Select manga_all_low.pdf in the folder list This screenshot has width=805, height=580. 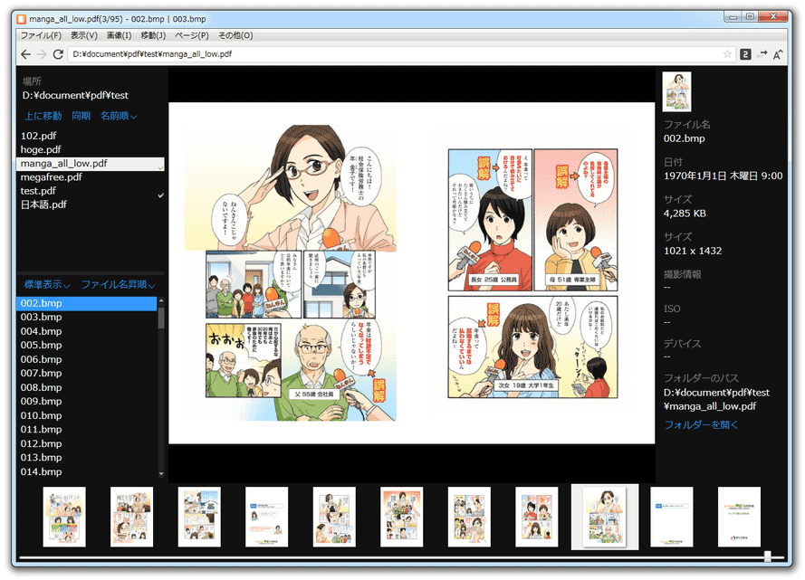(x=90, y=164)
